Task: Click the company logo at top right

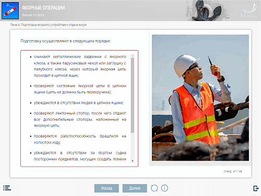Action: pos(249,11)
